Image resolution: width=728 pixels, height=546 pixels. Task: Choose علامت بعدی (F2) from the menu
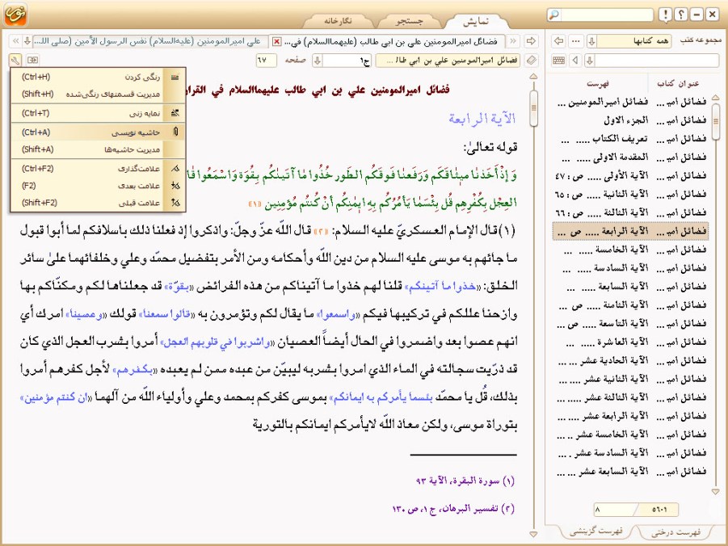coord(98,186)
